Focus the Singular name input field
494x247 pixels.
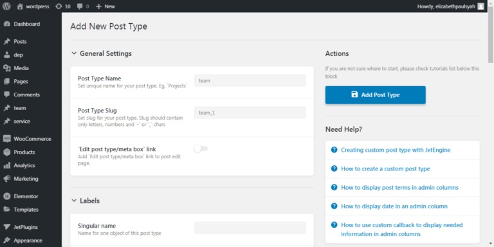tap(250, 228)
